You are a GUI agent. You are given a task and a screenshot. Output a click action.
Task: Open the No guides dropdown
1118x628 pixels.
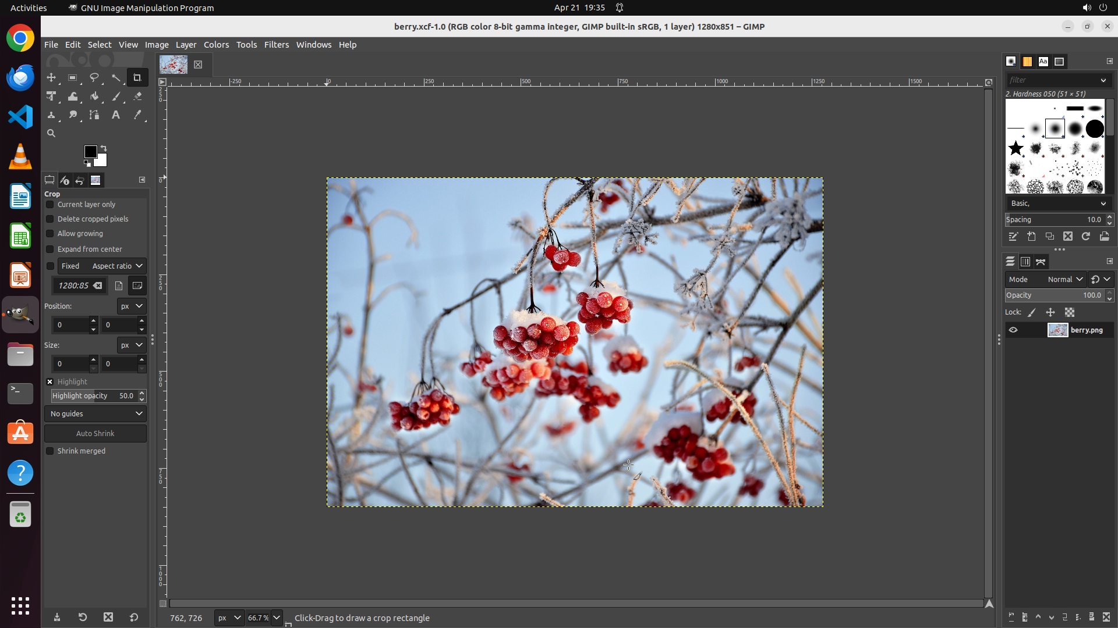pyautogui.click(x=95, y=413)
